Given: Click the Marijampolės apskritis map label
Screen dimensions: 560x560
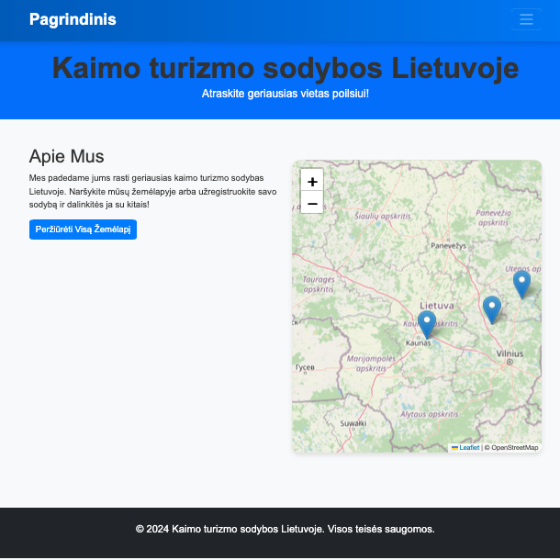Looking at the screenshot, I should click(370, 363).
